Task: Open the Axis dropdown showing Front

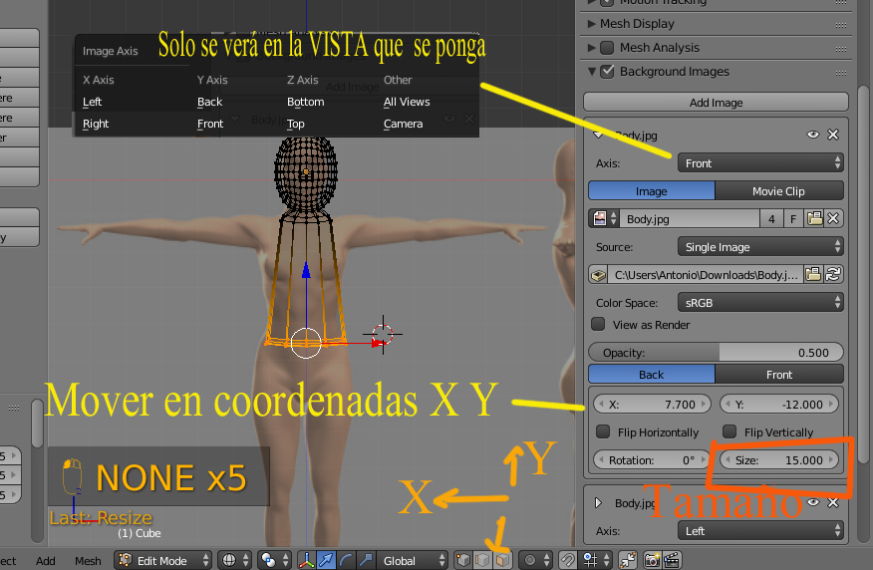Action: (x=760, y=163)
